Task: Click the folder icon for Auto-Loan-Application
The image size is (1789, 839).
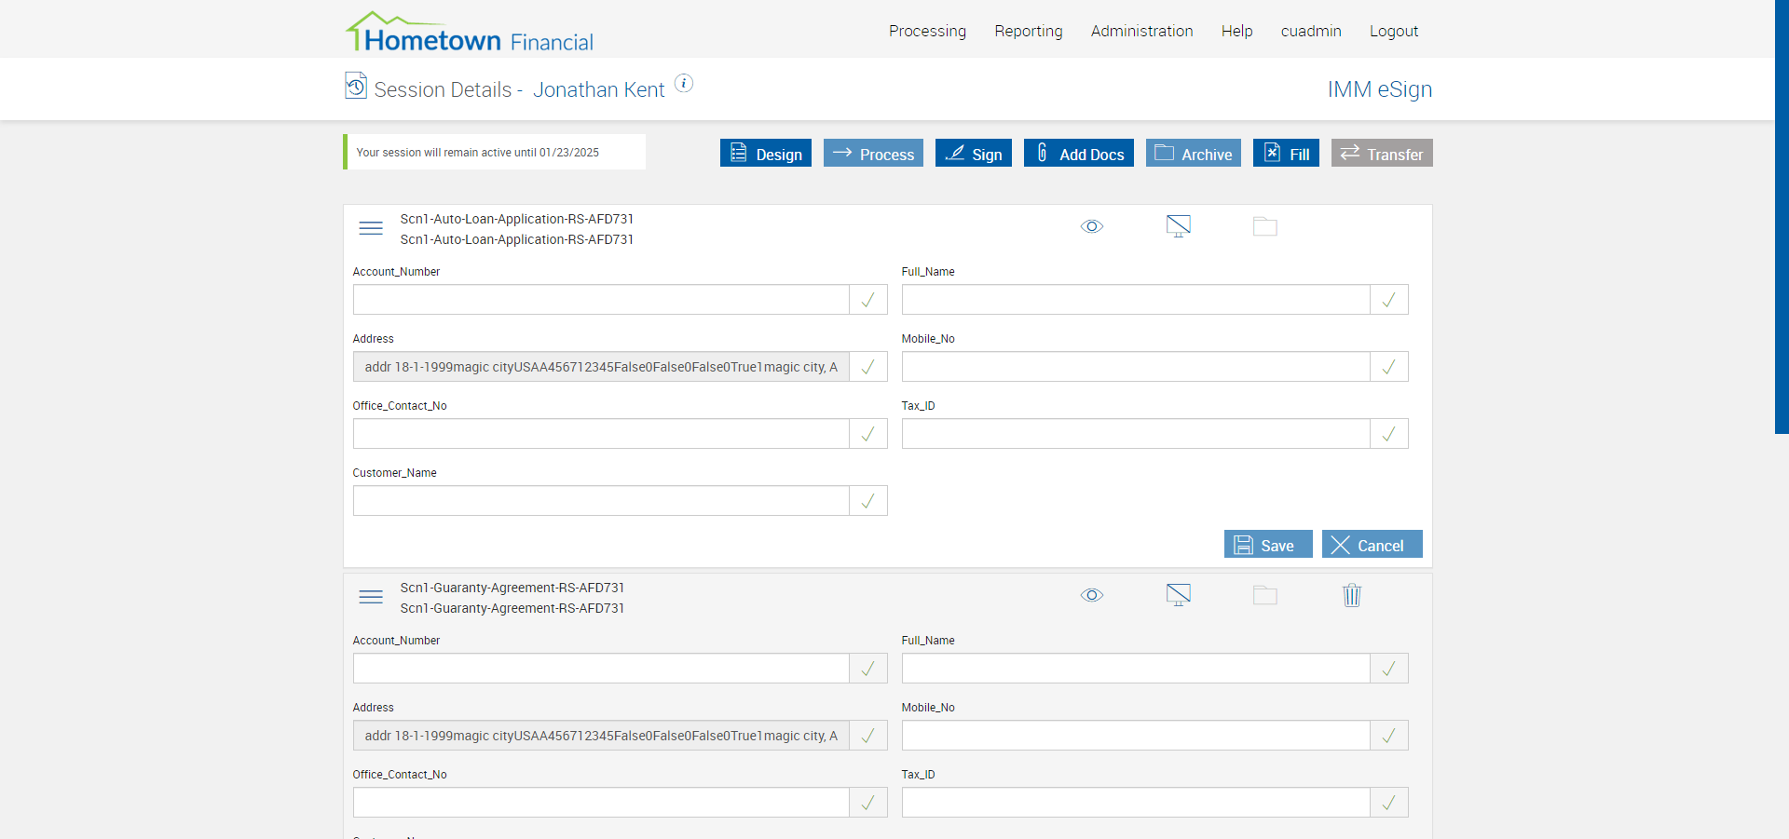Action: [x=1265, y=226]
